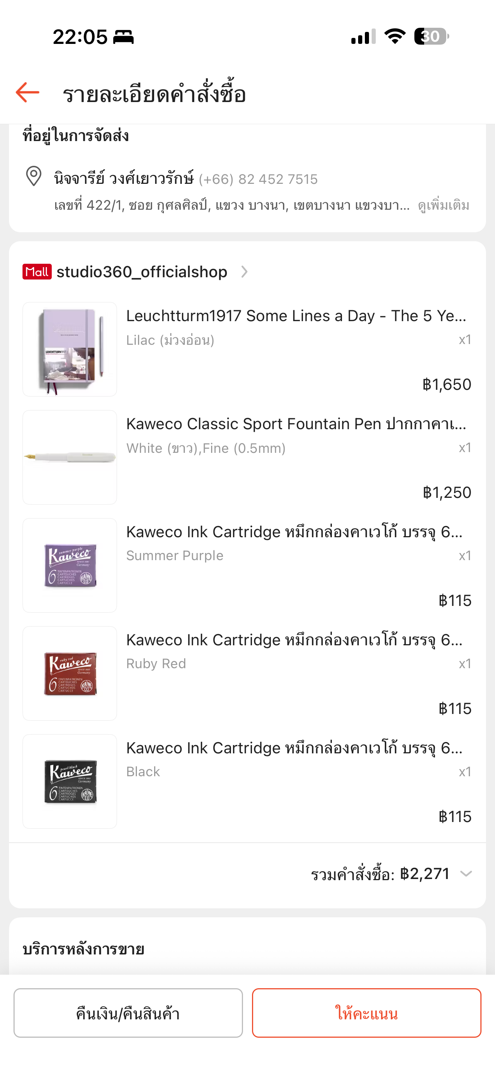
Task: Tap ดูเพิ่มเติม to expand address
Action: [444, 206]
